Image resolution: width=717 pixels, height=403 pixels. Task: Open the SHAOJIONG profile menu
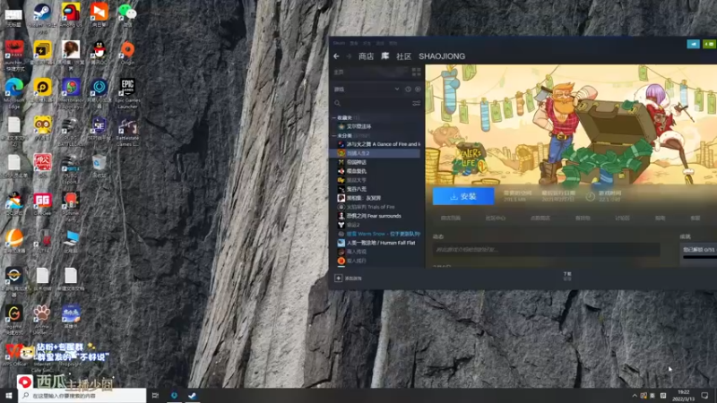[442, 56]
